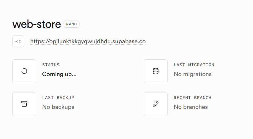The height and width of the screenshot is (139, 253).
Task: Click the database migration icon
Action: pyautogui.click(x=156, y=71)
